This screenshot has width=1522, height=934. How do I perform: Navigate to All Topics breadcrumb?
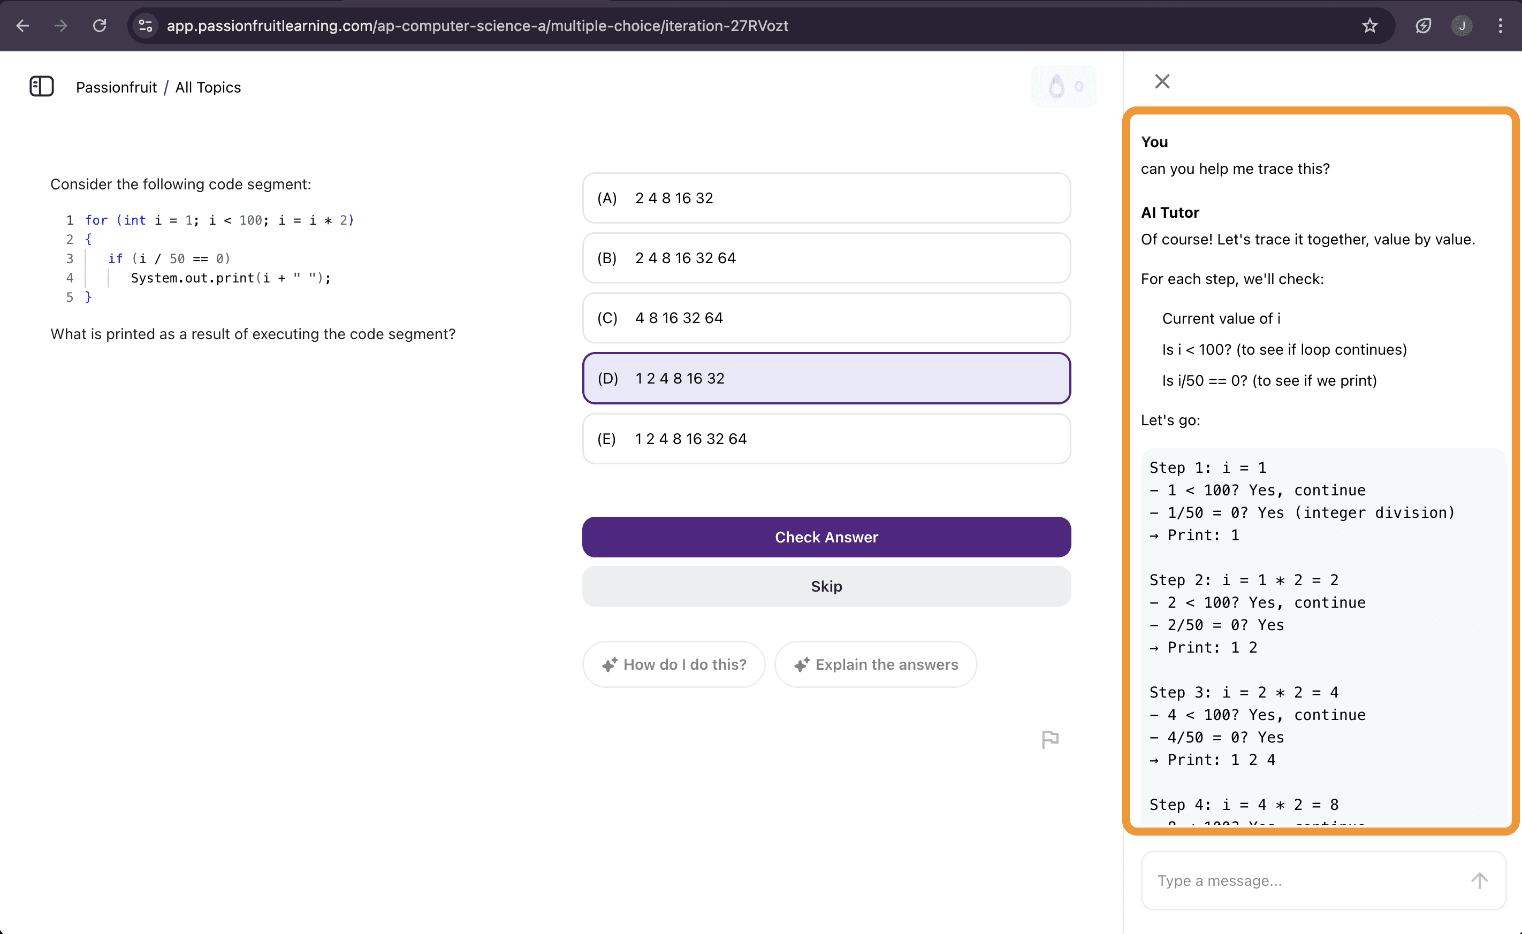pyautogui.click(x=208, y=87)
